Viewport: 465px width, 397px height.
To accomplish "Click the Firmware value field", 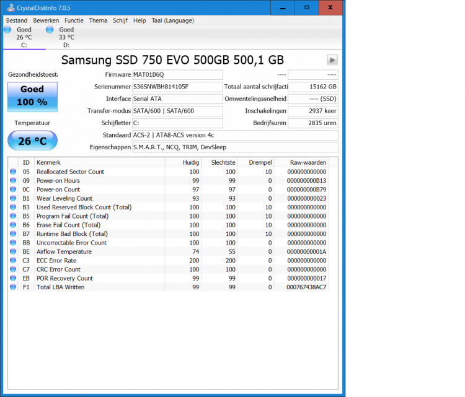I will point(177,75).
